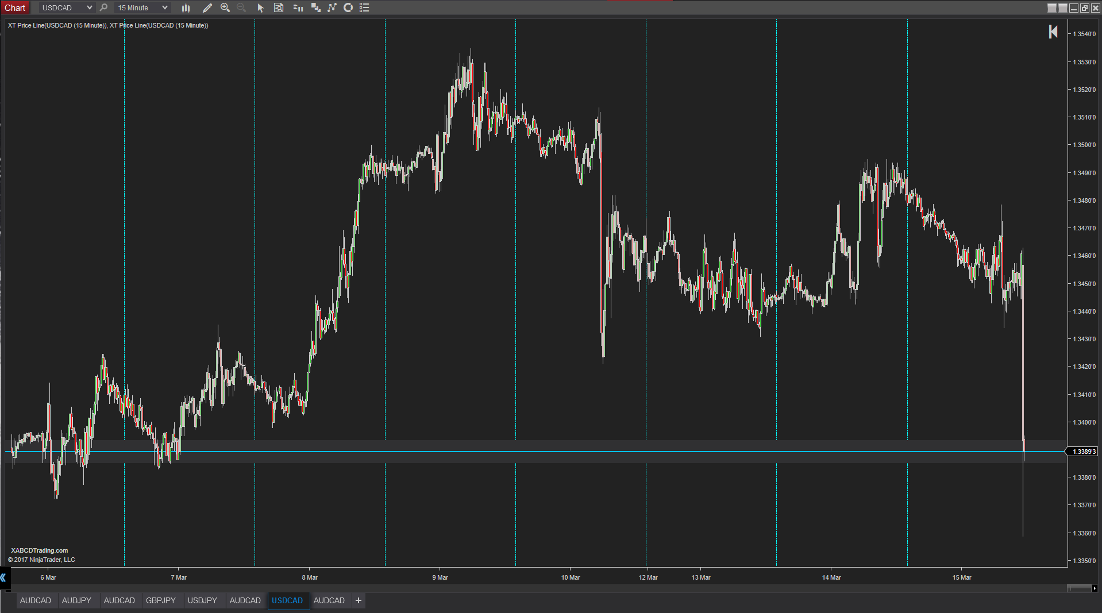Close the chart window
1102x613 pixels.
pyautogui.click(x=1095, y=7)
